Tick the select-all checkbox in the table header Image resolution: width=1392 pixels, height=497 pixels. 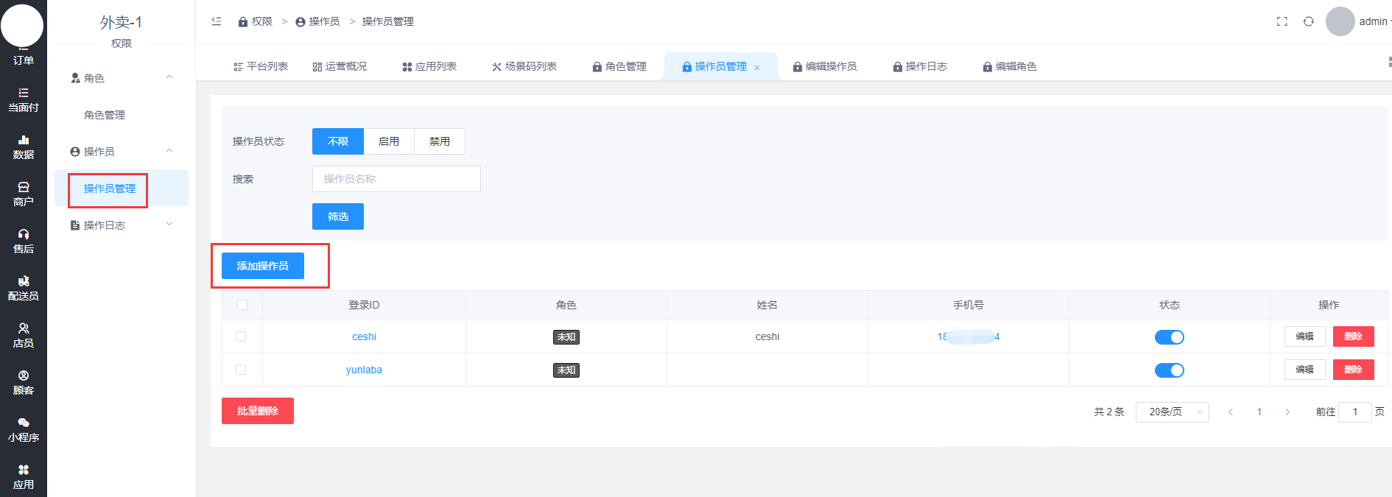(242, 305)
